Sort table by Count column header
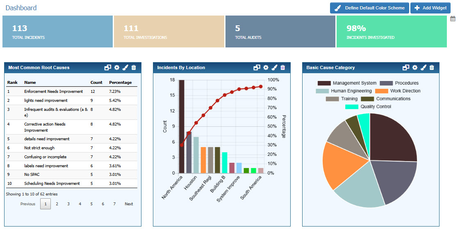 pos(96,83)
